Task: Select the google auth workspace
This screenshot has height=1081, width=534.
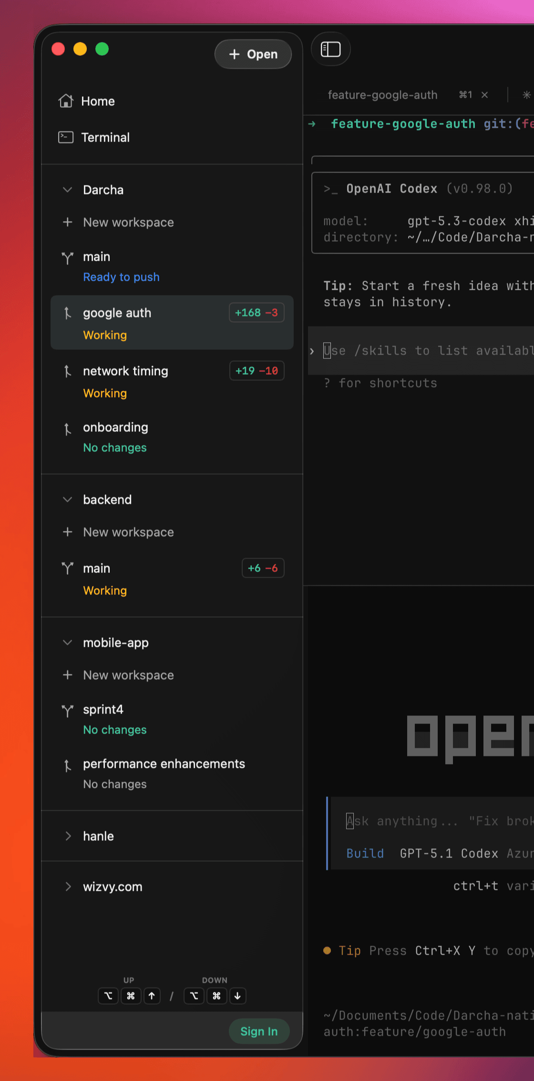Action: click(172, 323)
